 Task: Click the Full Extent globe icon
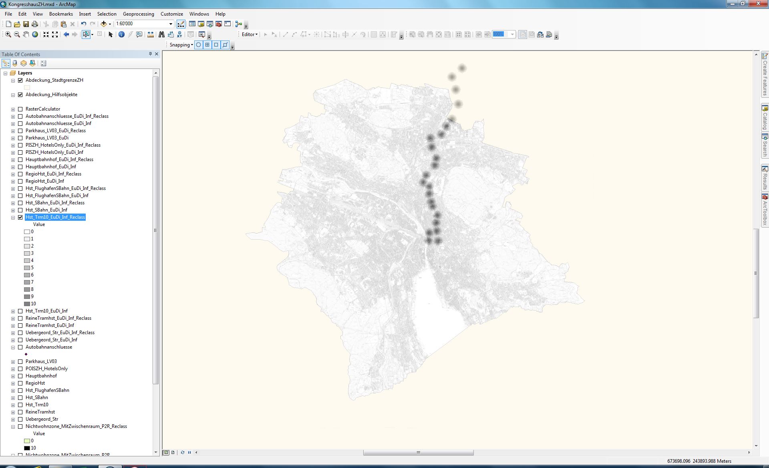35,34
